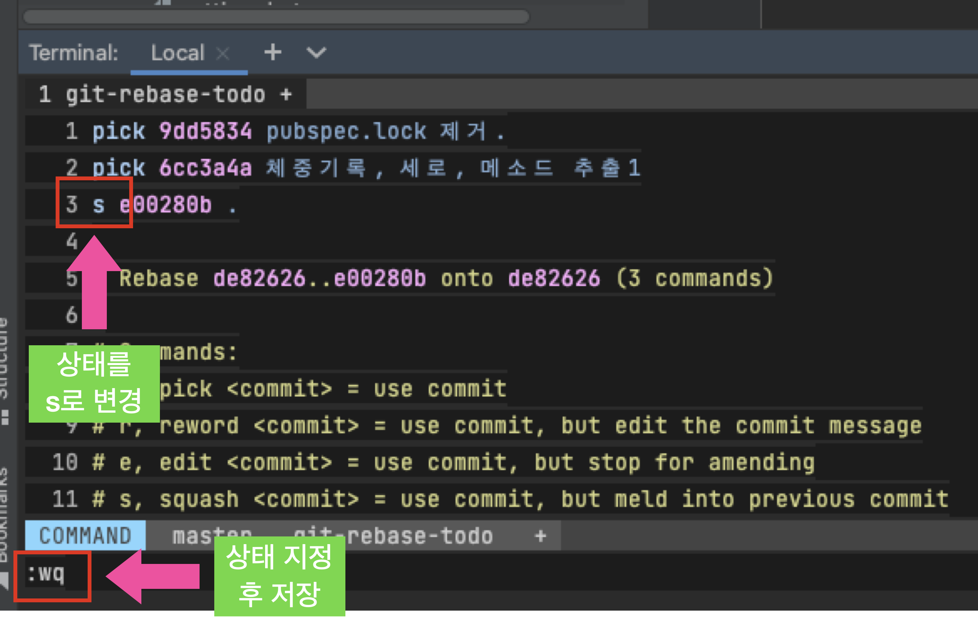Click the COMMAND mode indicator in the status line
Viewport: 978px width, 617px height.
click(85, 536)
